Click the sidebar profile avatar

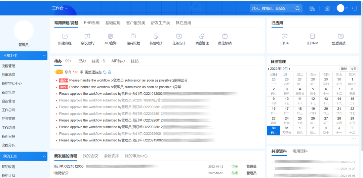point(24,31)
